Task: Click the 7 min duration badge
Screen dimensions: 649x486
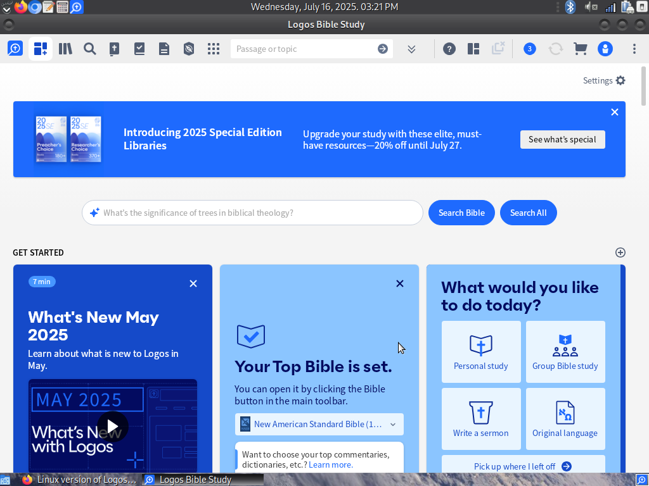Action: click(x=42, y=282)
